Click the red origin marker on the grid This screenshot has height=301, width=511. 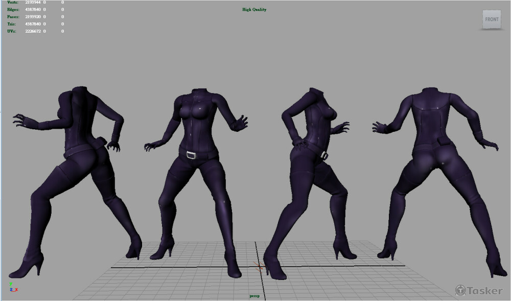point(259,266)
